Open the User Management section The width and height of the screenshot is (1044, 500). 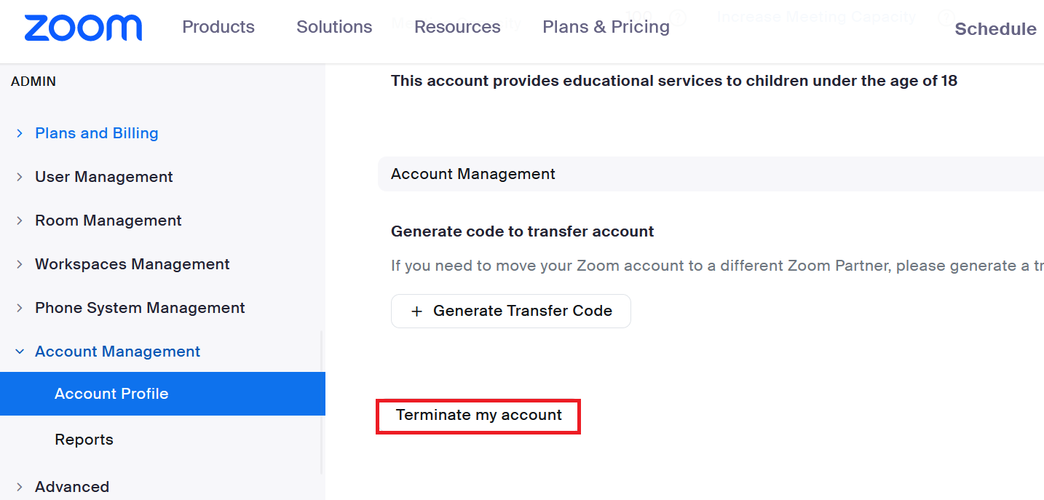[x=103, y=177]
